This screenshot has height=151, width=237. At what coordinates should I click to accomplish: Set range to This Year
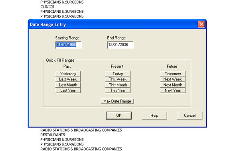coord(118,90)
